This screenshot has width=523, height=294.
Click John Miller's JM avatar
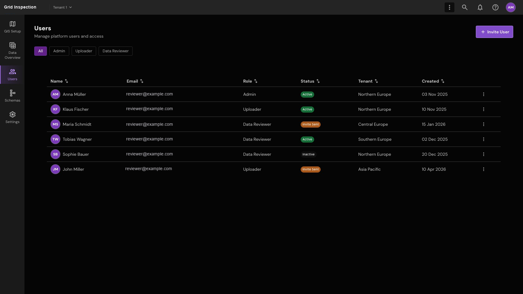[x=55, y=169]
